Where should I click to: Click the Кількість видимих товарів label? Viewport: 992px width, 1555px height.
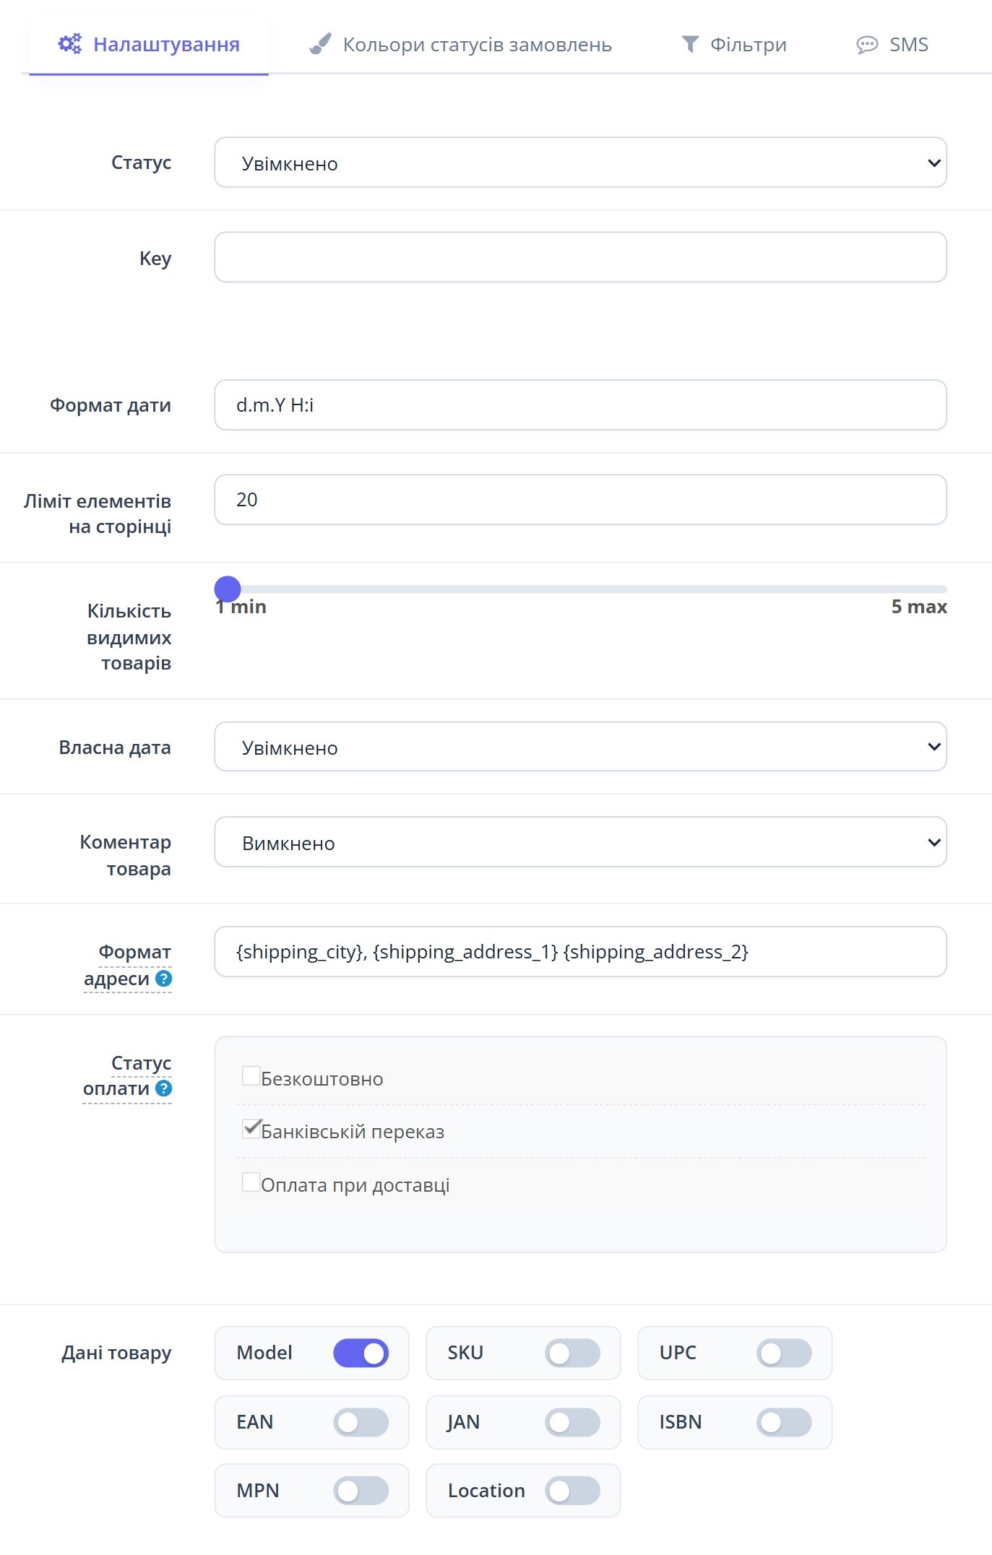(129, 637)
